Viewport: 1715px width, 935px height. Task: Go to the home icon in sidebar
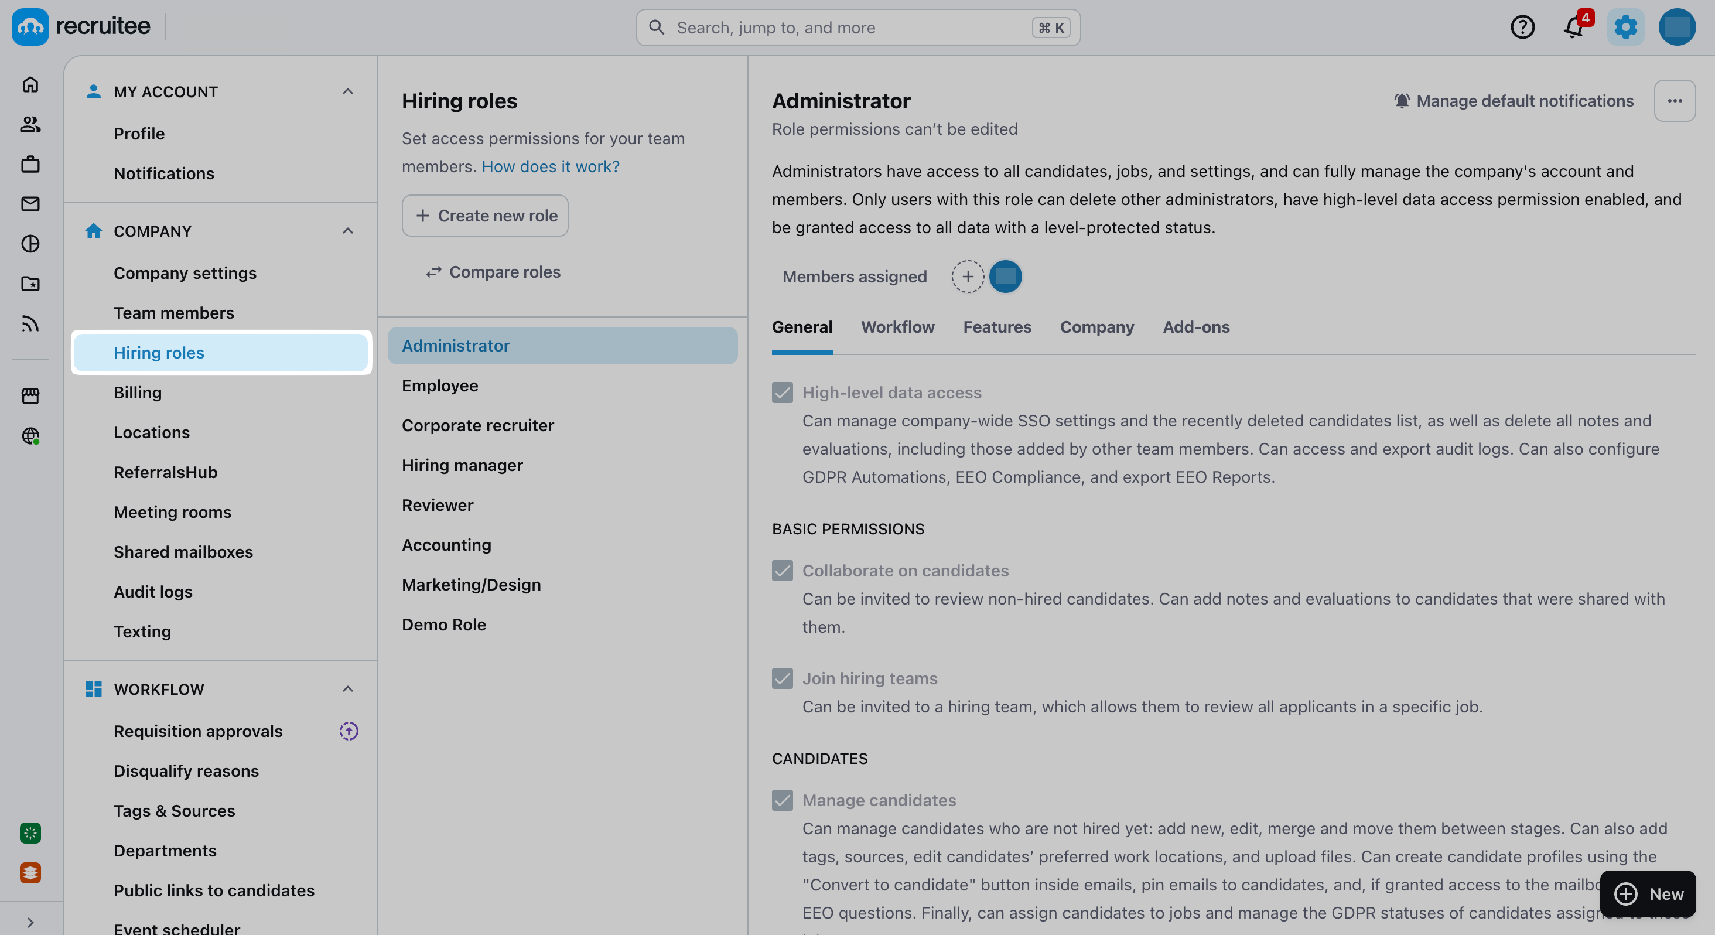click(30, 84)
